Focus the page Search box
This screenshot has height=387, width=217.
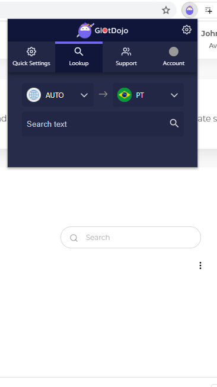(130, 238)
